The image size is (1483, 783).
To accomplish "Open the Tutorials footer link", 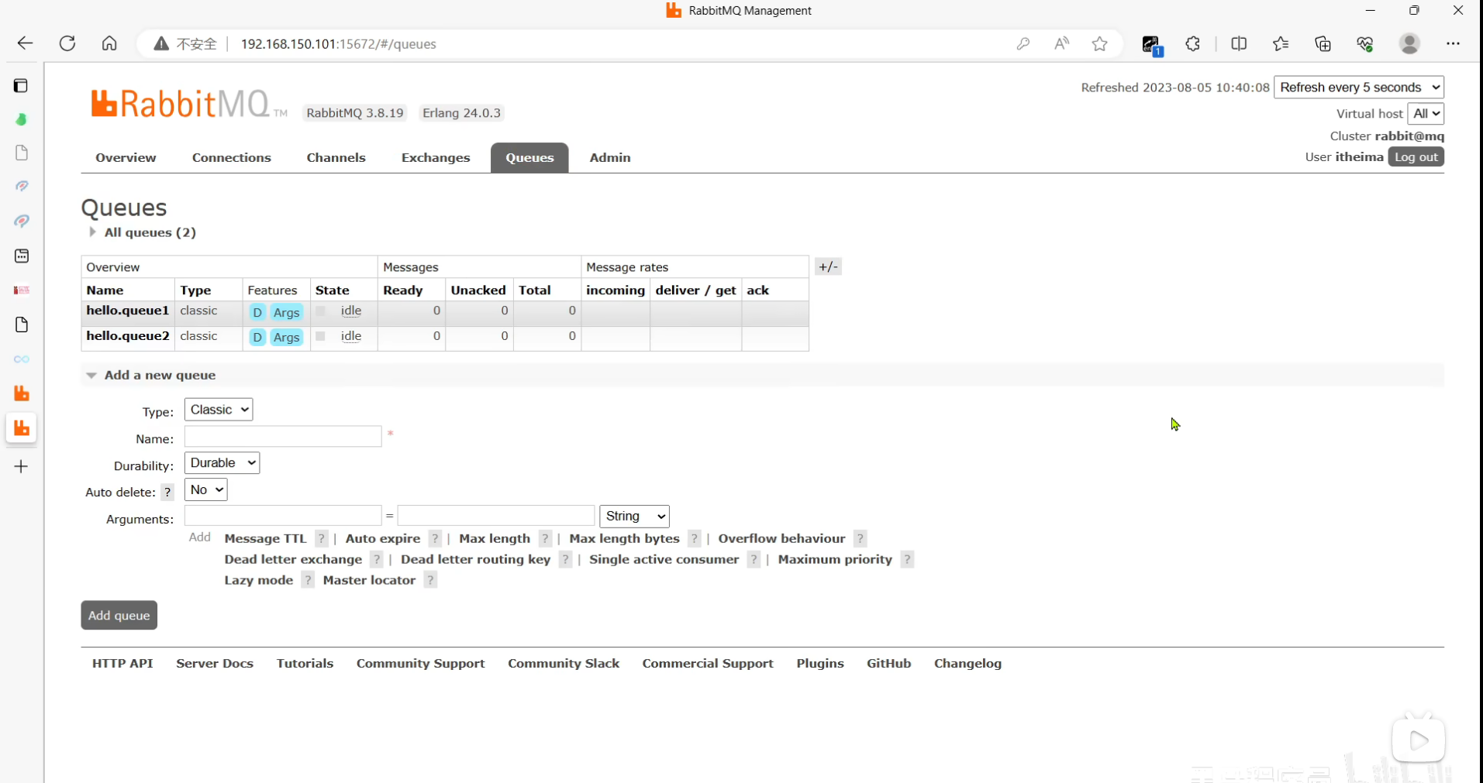I will [x=305, y=663].
